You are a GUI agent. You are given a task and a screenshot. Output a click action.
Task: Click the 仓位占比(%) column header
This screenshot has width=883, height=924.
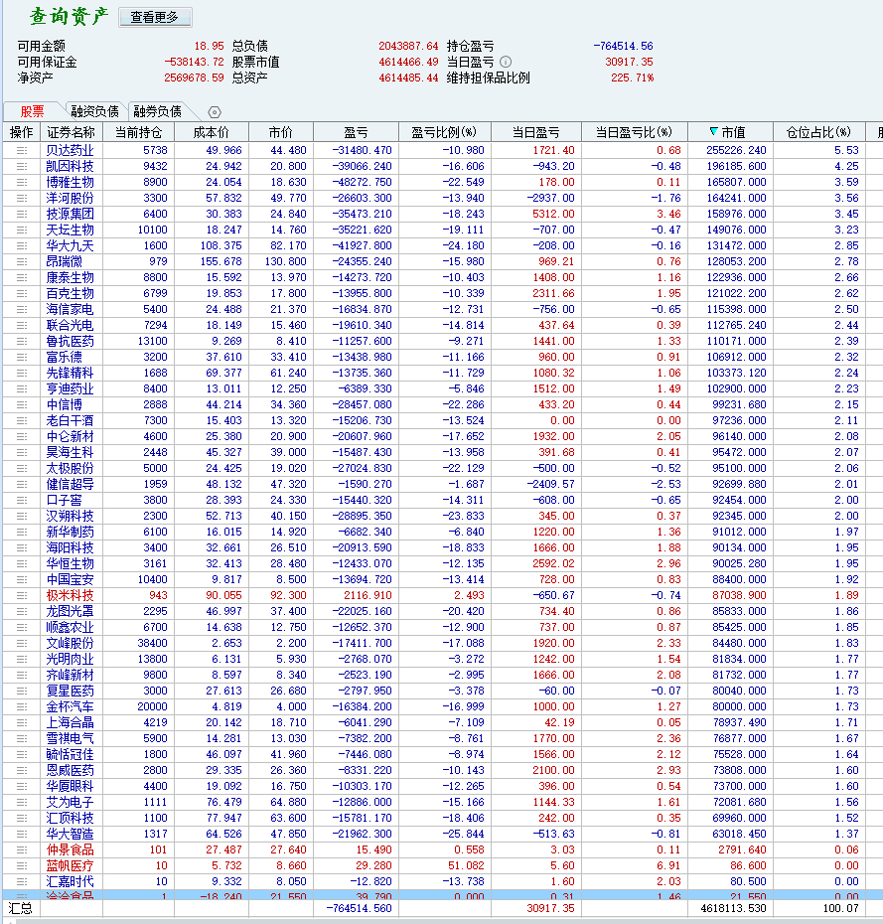point(817,132)
